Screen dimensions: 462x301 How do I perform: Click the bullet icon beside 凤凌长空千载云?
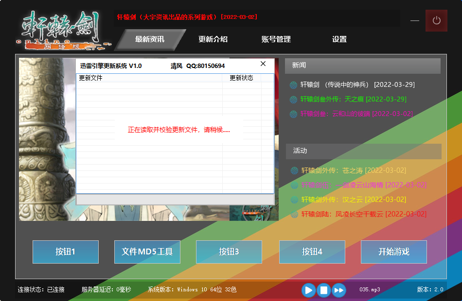[x=294, y=214]
